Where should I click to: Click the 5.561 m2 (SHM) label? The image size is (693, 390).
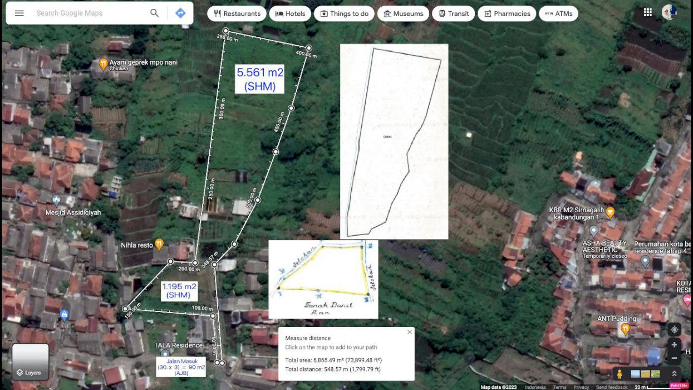pyautogui.click(x=260, y=79)
